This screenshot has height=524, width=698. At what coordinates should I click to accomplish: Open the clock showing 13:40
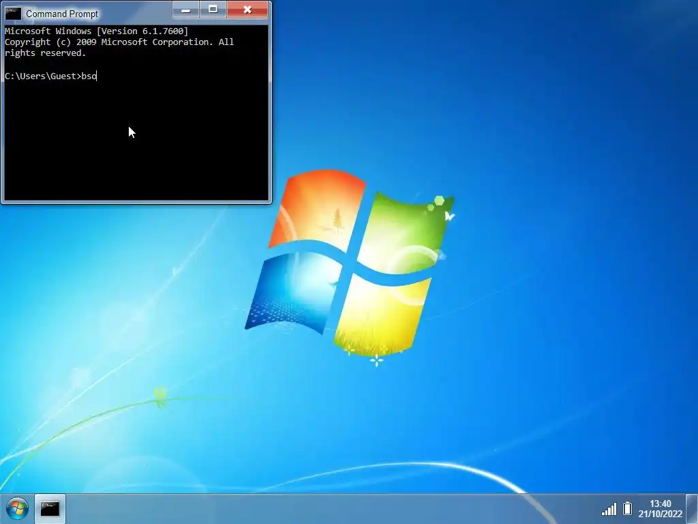pyautogui.click(x=660, y=504)
